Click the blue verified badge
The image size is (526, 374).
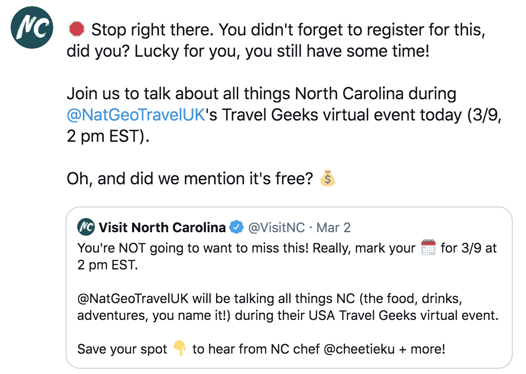(236, 228)
